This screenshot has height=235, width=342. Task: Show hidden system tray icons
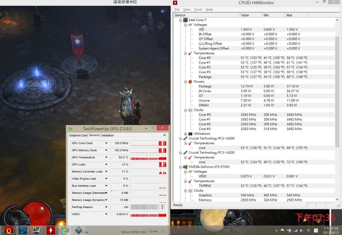click(x=276, y=230)
